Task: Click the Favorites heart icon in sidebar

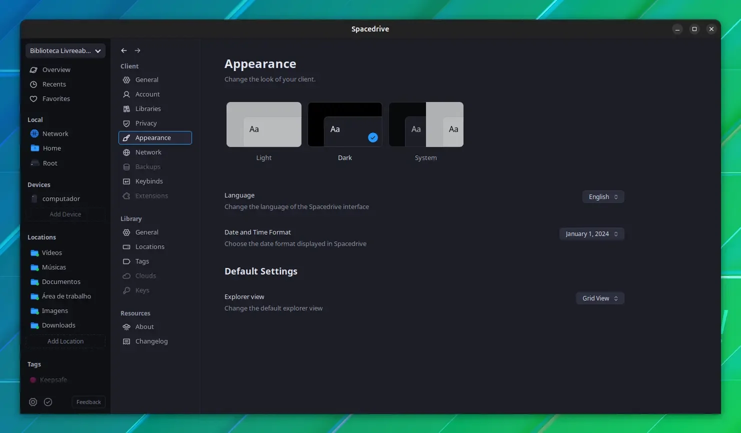Action: point(33,99)
